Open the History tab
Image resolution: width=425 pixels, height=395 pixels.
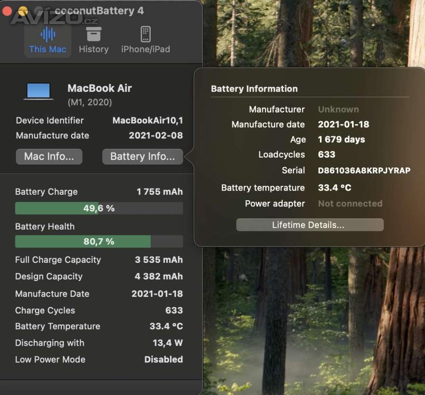coord(93,40)
